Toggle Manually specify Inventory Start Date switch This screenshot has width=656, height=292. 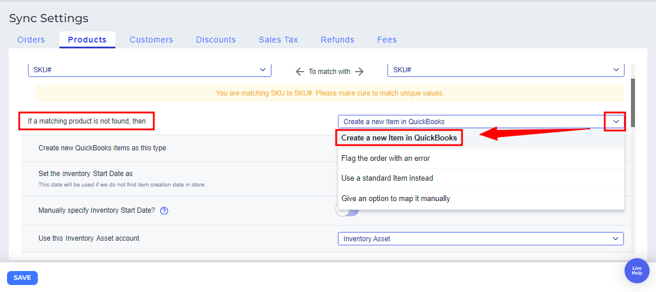[x=347, y=211]
